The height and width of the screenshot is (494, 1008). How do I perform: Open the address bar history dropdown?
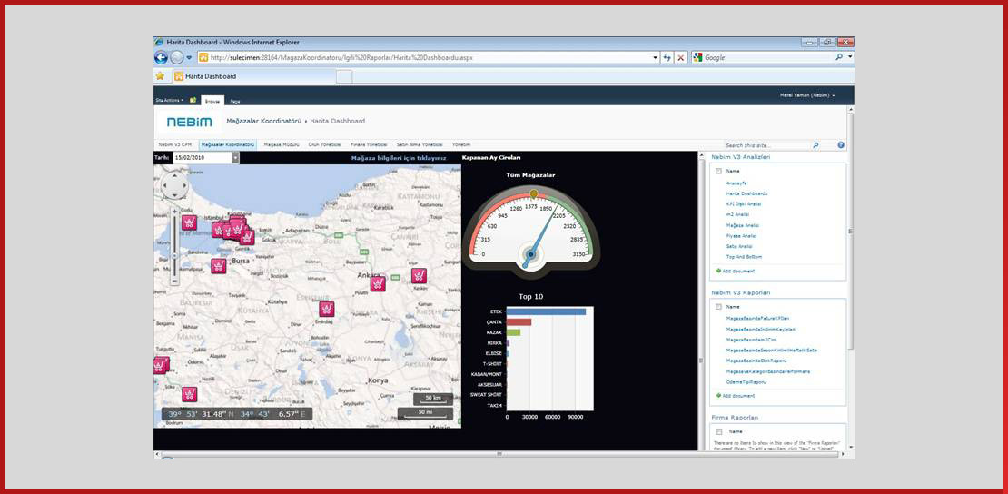(656, 57)
